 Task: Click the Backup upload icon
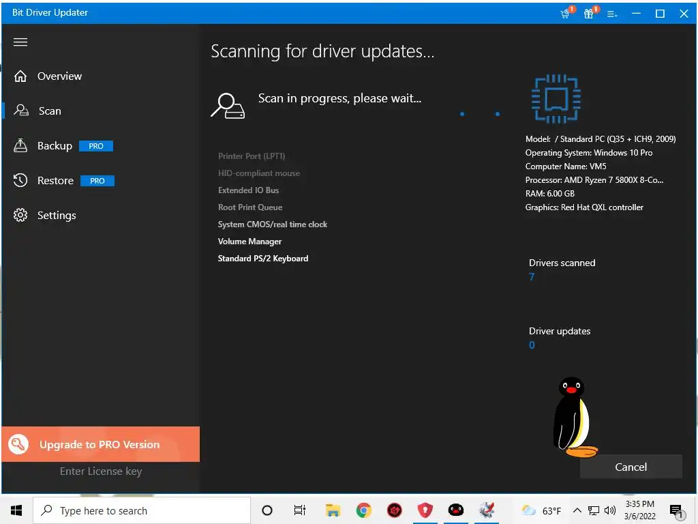20,145
